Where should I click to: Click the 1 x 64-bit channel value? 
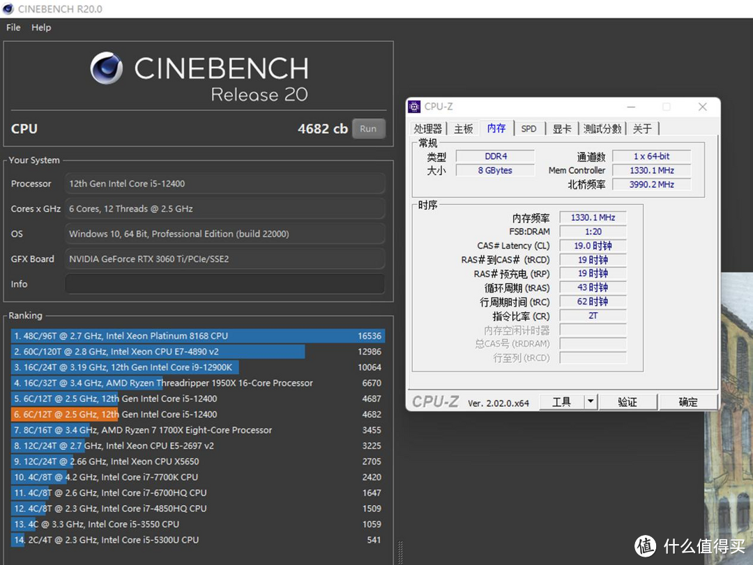[x=652, y=156]
